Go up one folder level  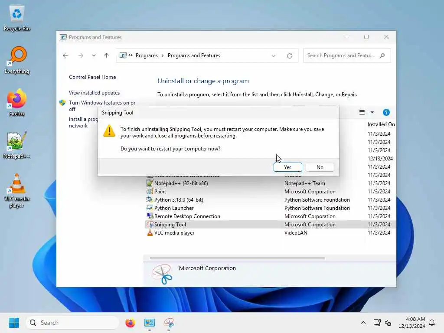coord(107,55)
